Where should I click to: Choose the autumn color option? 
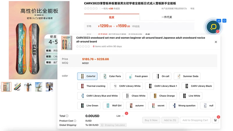coord(136,106)
